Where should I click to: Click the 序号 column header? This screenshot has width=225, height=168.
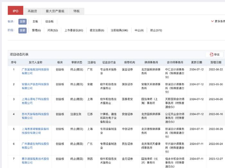14,63
